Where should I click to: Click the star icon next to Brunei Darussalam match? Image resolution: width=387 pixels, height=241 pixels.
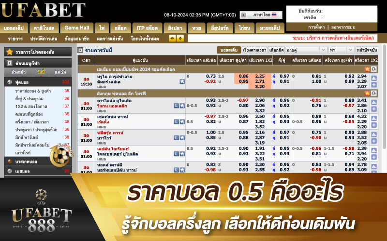(x=182, y=81)
